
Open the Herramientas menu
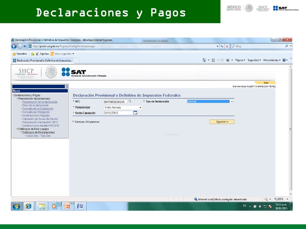pos(272,60)
